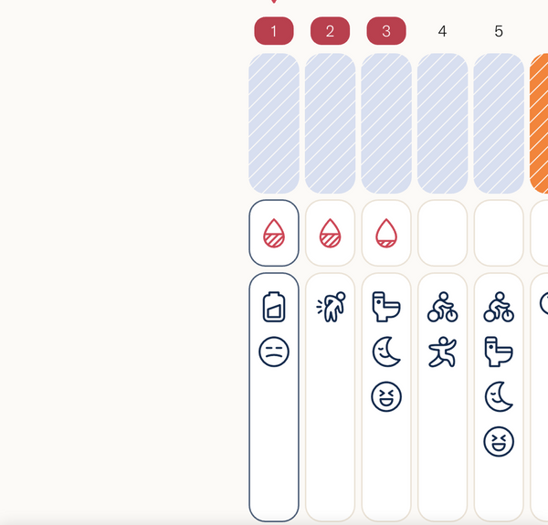
Task: Select cycle day 1 header
Action: coord(274,31)
